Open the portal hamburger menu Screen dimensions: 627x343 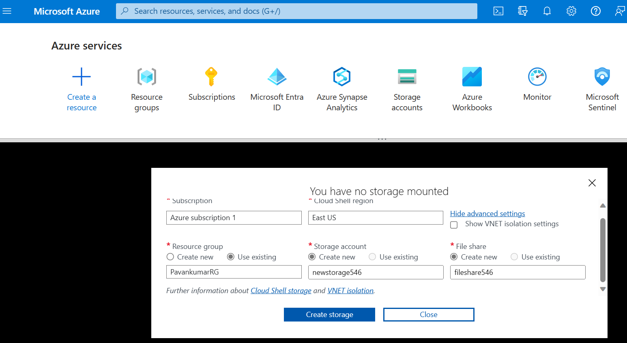point(7,11)
